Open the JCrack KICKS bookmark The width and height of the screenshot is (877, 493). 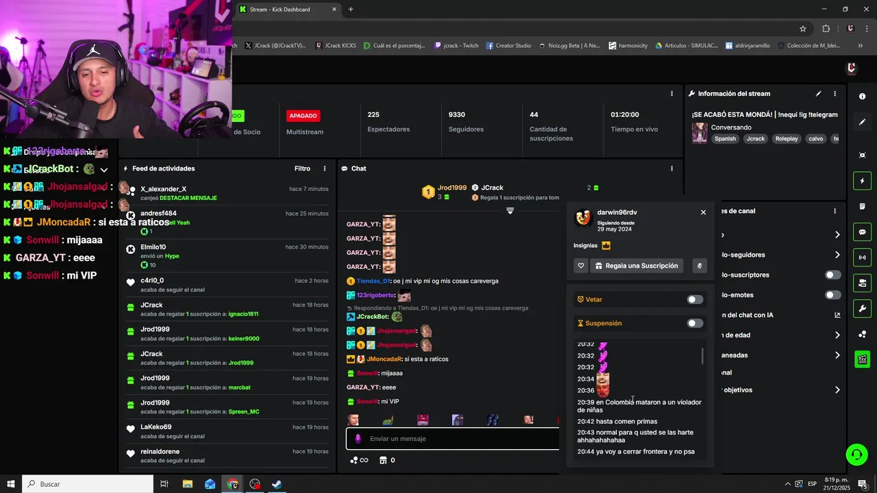(x=336, y=46)
